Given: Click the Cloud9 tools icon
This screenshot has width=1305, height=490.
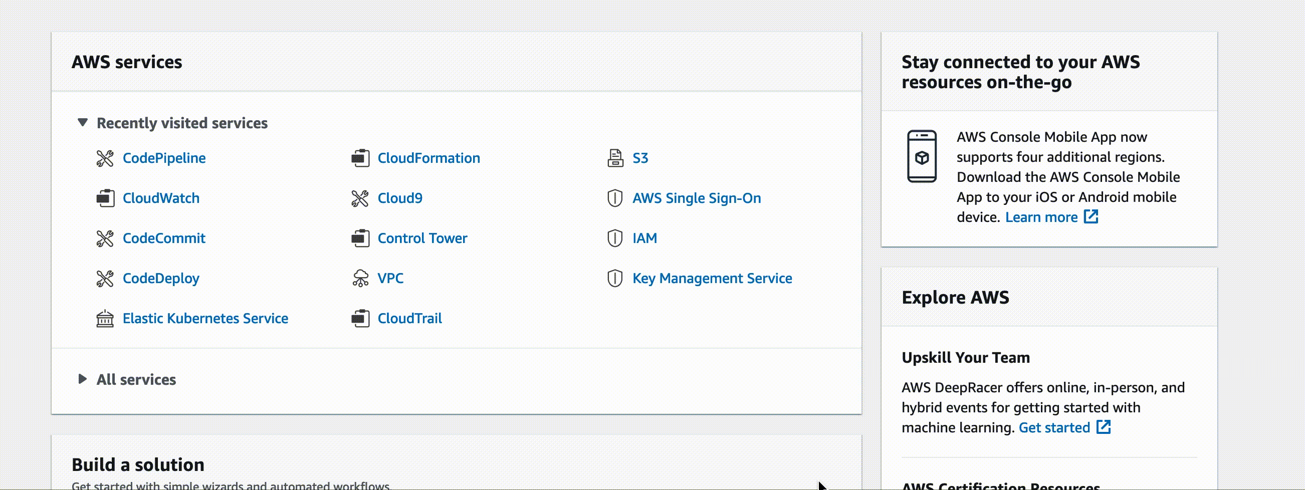Looking at the screenshot, I should coord(360,198).
